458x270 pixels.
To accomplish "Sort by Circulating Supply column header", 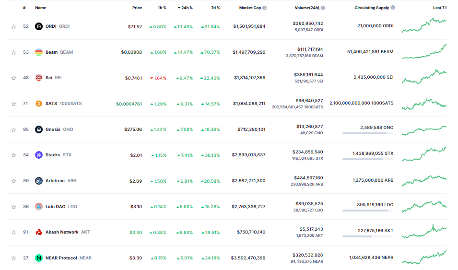I will (372, 8).
